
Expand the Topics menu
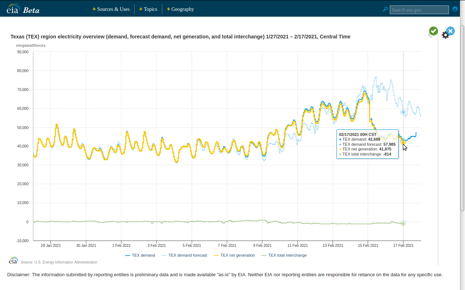click(148, 9)
